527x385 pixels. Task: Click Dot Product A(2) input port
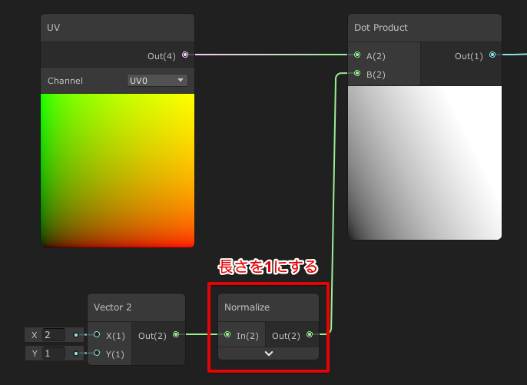click(357, 55)
